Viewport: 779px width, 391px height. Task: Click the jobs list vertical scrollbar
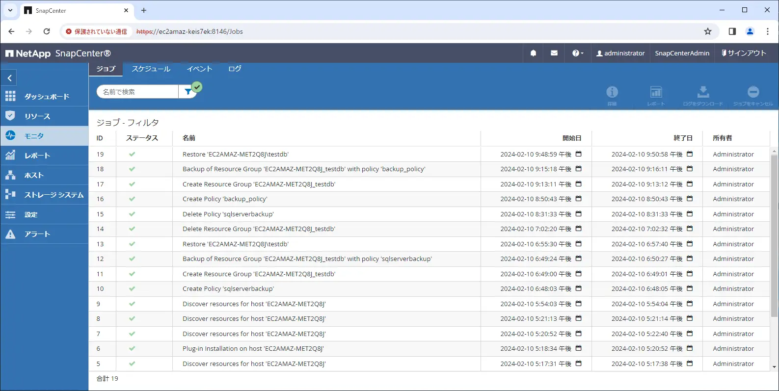pos(774,235)
